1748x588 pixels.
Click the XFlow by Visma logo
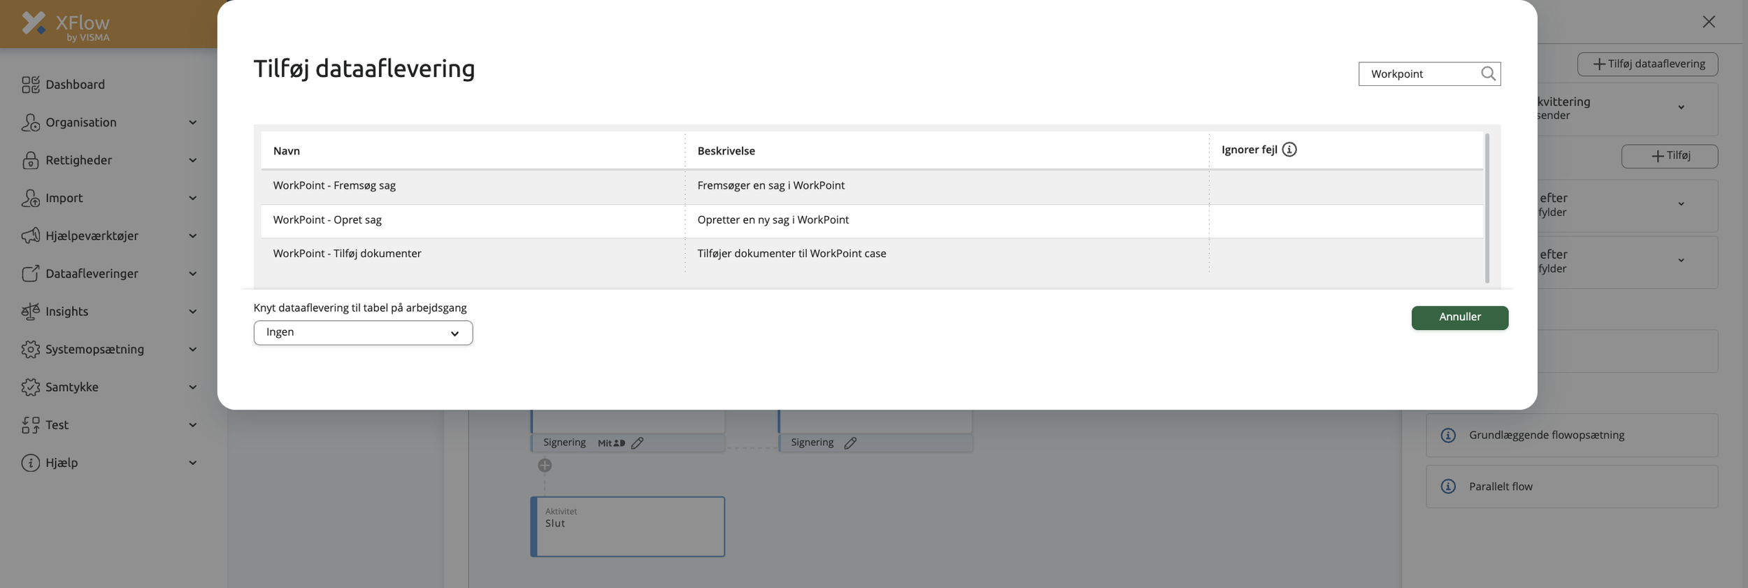[x=65, y=27]
